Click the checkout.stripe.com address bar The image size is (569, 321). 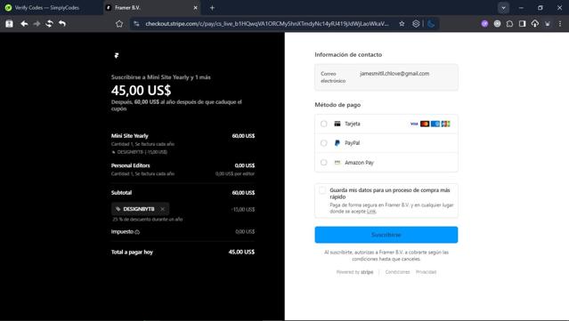click(267, 23)
